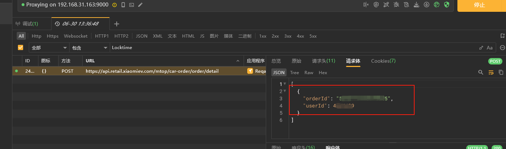The image size is (506, 149).
Task: Filter by Http protocol
Action: click(36, 36)
